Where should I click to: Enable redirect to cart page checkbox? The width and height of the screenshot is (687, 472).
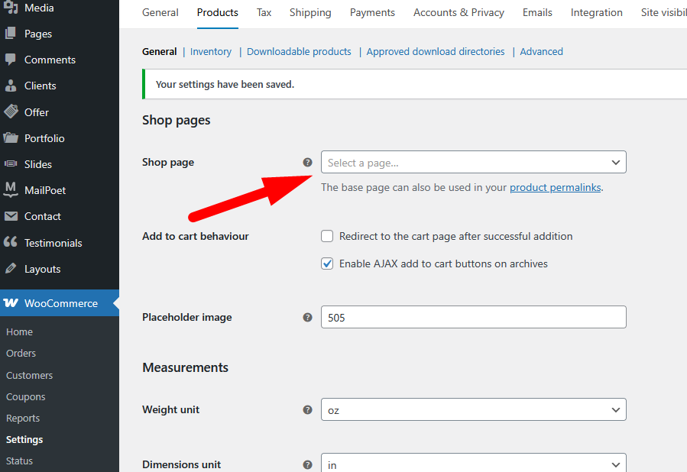(327, 236)
